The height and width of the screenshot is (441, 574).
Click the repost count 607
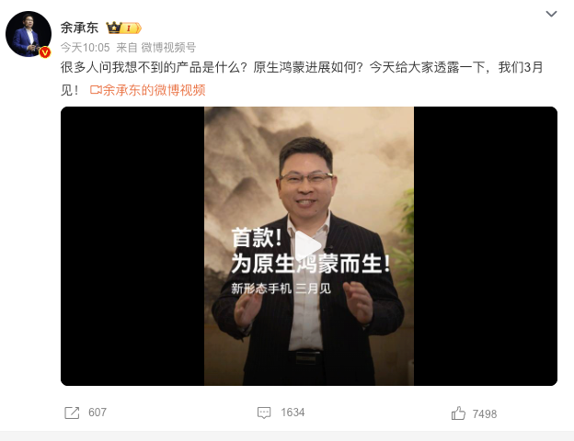(98, 413)
